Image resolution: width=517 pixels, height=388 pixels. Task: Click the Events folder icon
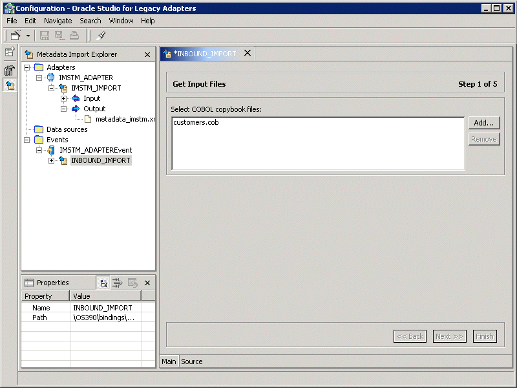coord(39,140)
